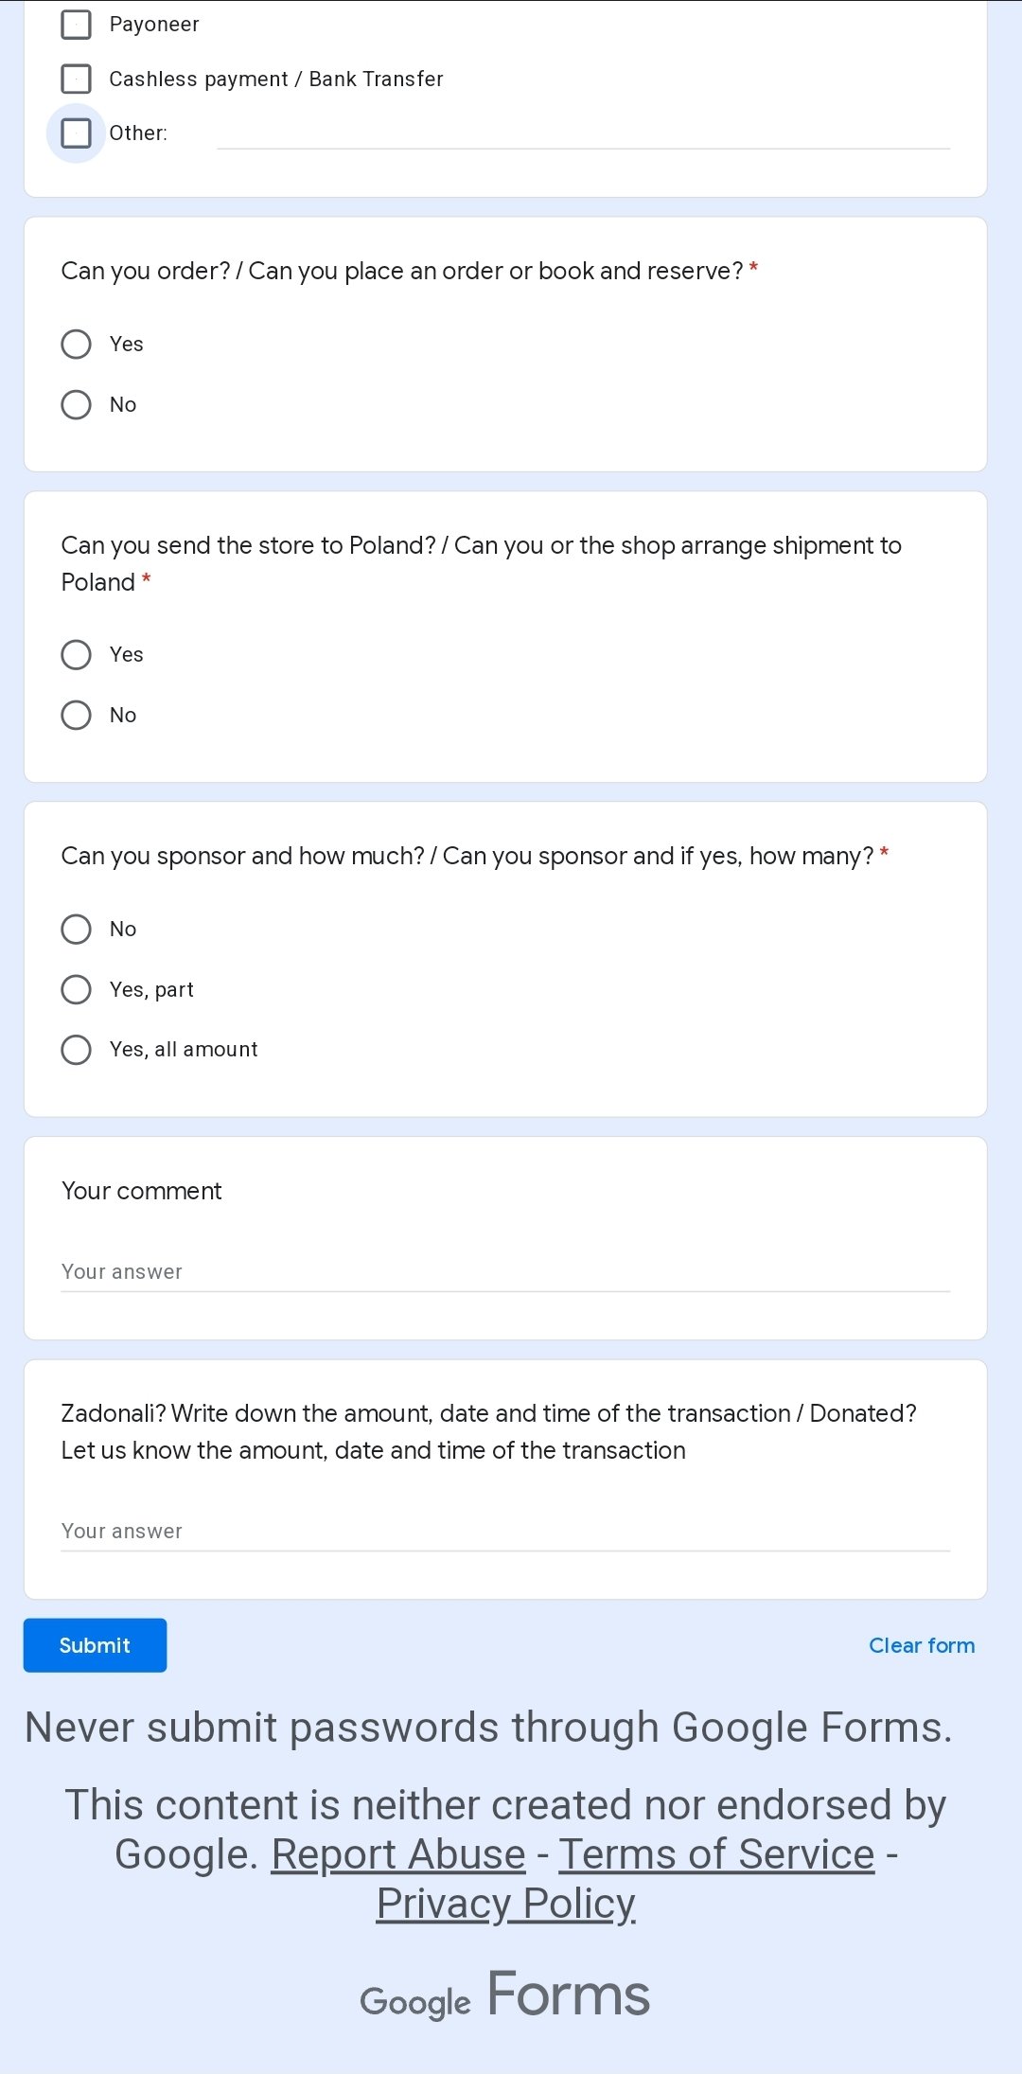
Task: Focus the donation transaction answer field
Action: [505, 1532]
